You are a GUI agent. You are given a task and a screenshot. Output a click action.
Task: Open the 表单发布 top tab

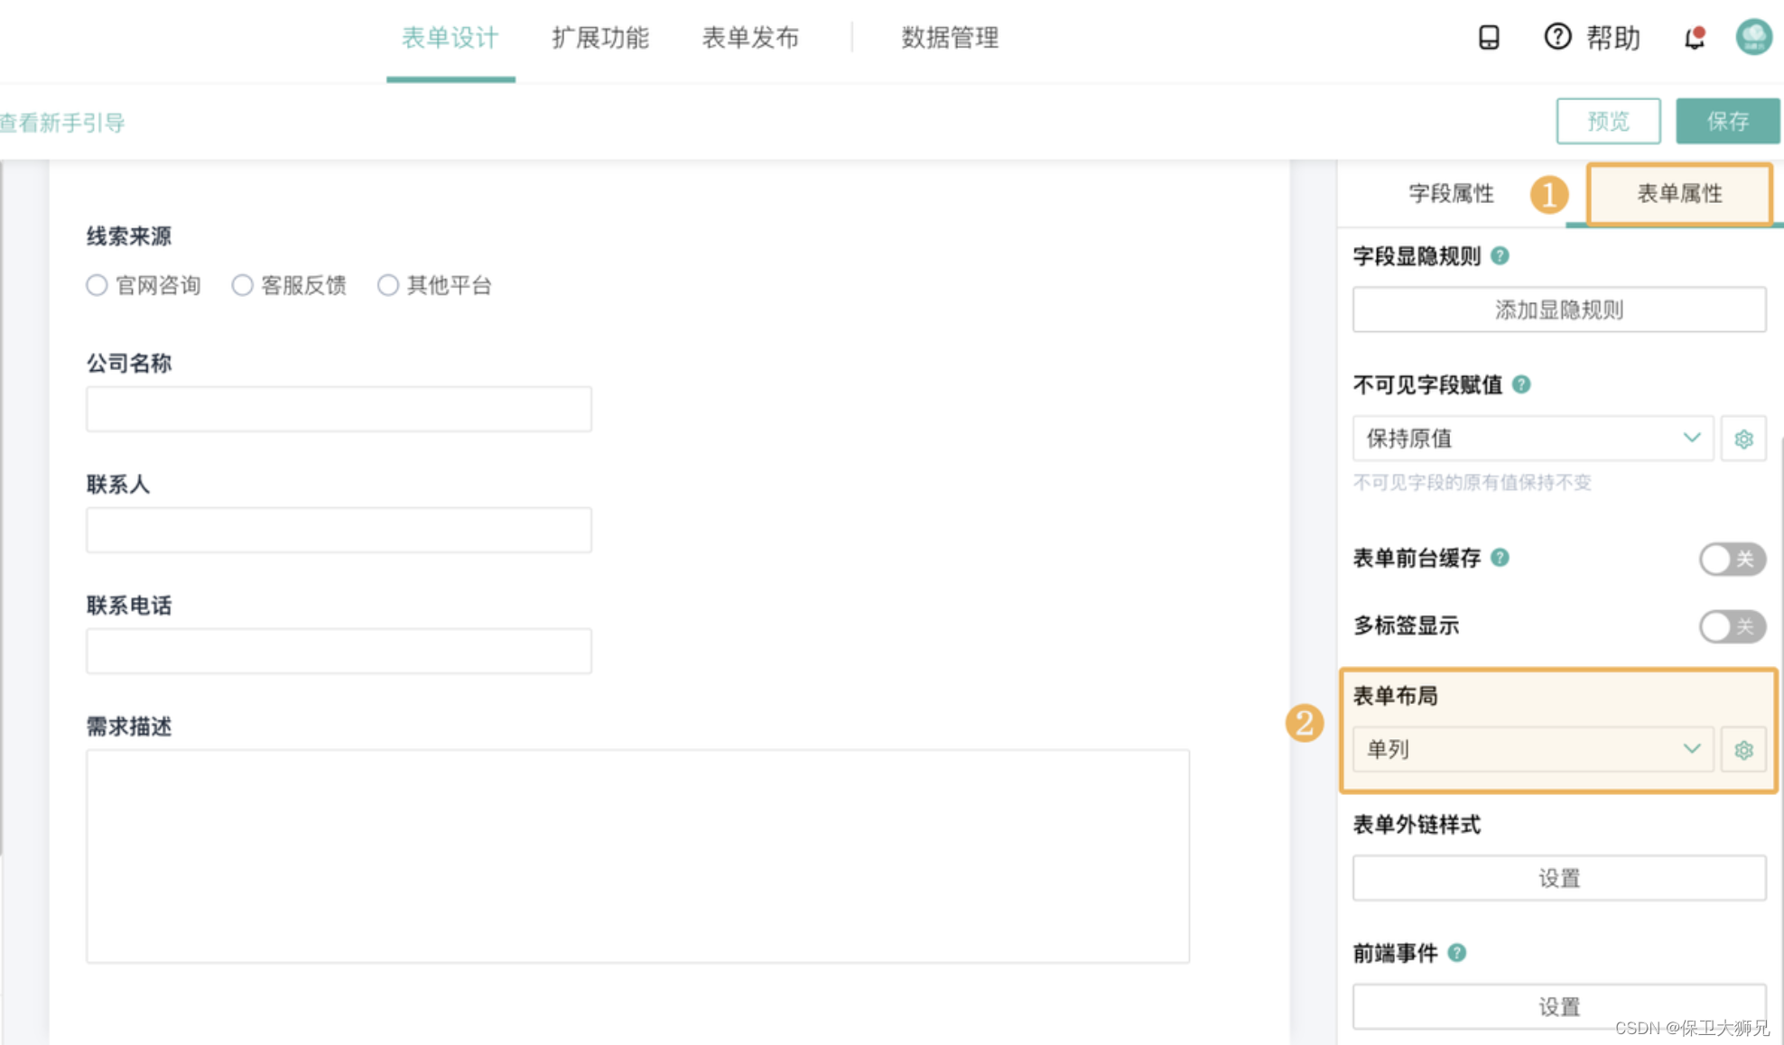tap(750, 38)
